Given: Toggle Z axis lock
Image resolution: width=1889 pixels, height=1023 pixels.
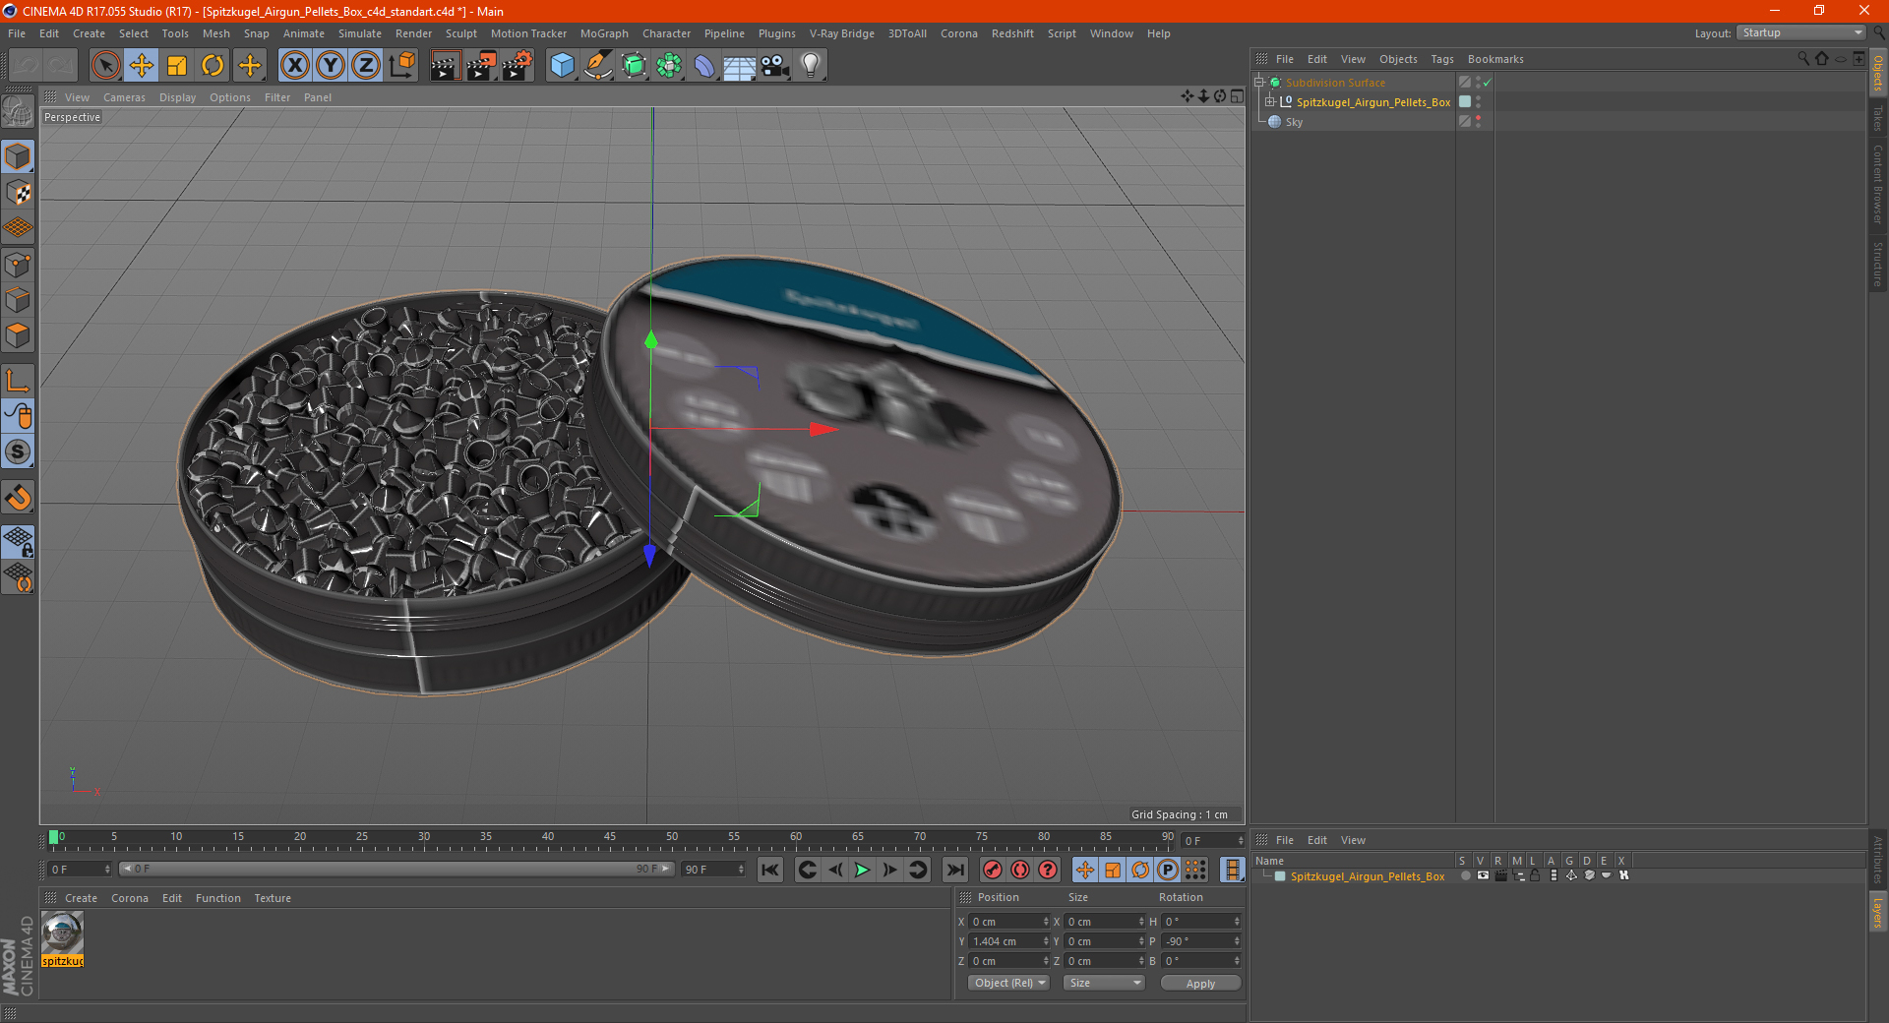Looking at the screenshot, I should [x=366, y=66].
